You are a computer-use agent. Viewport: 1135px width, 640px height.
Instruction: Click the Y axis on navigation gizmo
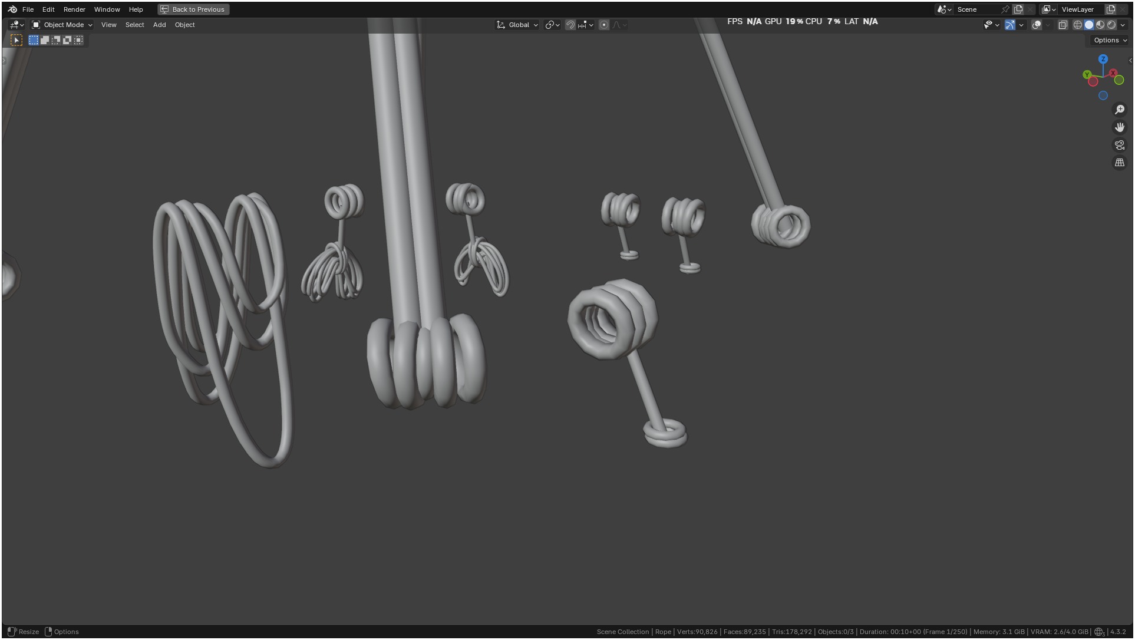coord(1087,75)
